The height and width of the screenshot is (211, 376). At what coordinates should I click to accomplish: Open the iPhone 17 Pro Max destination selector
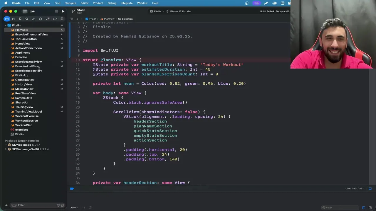(179, 11)
